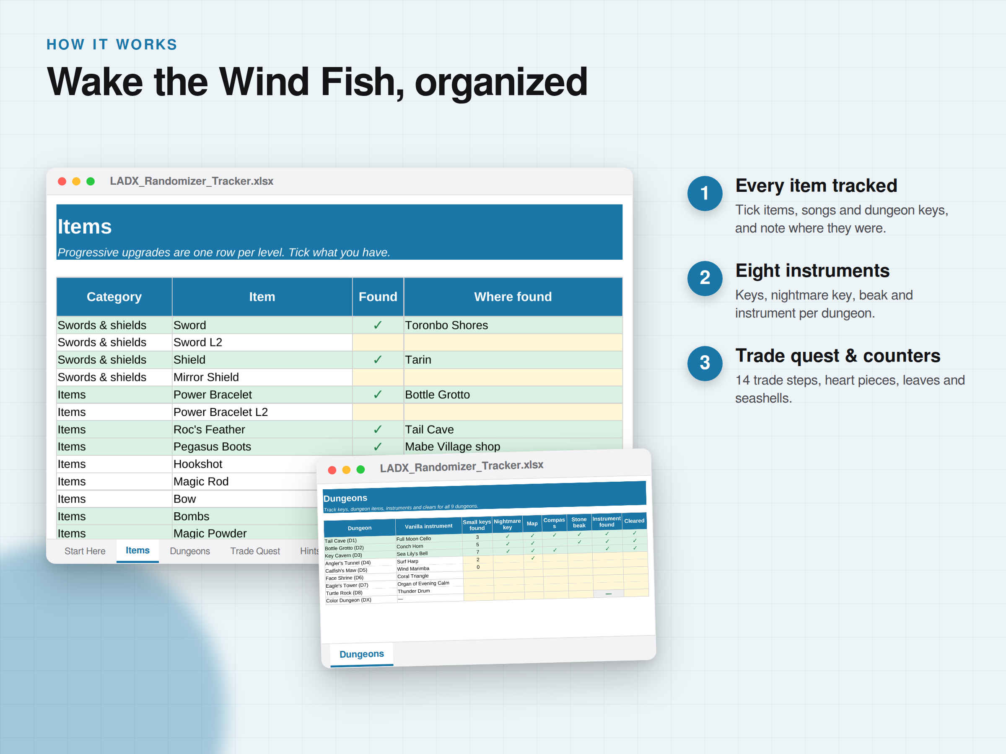Toggle Stone beak tick for Tail Cave (D1)
The image size is (1006, 754).
tap(579, 535)
